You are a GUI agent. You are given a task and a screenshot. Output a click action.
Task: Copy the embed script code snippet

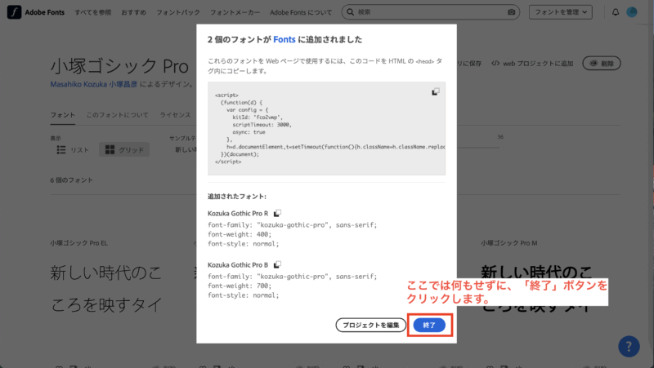point(436,91)
